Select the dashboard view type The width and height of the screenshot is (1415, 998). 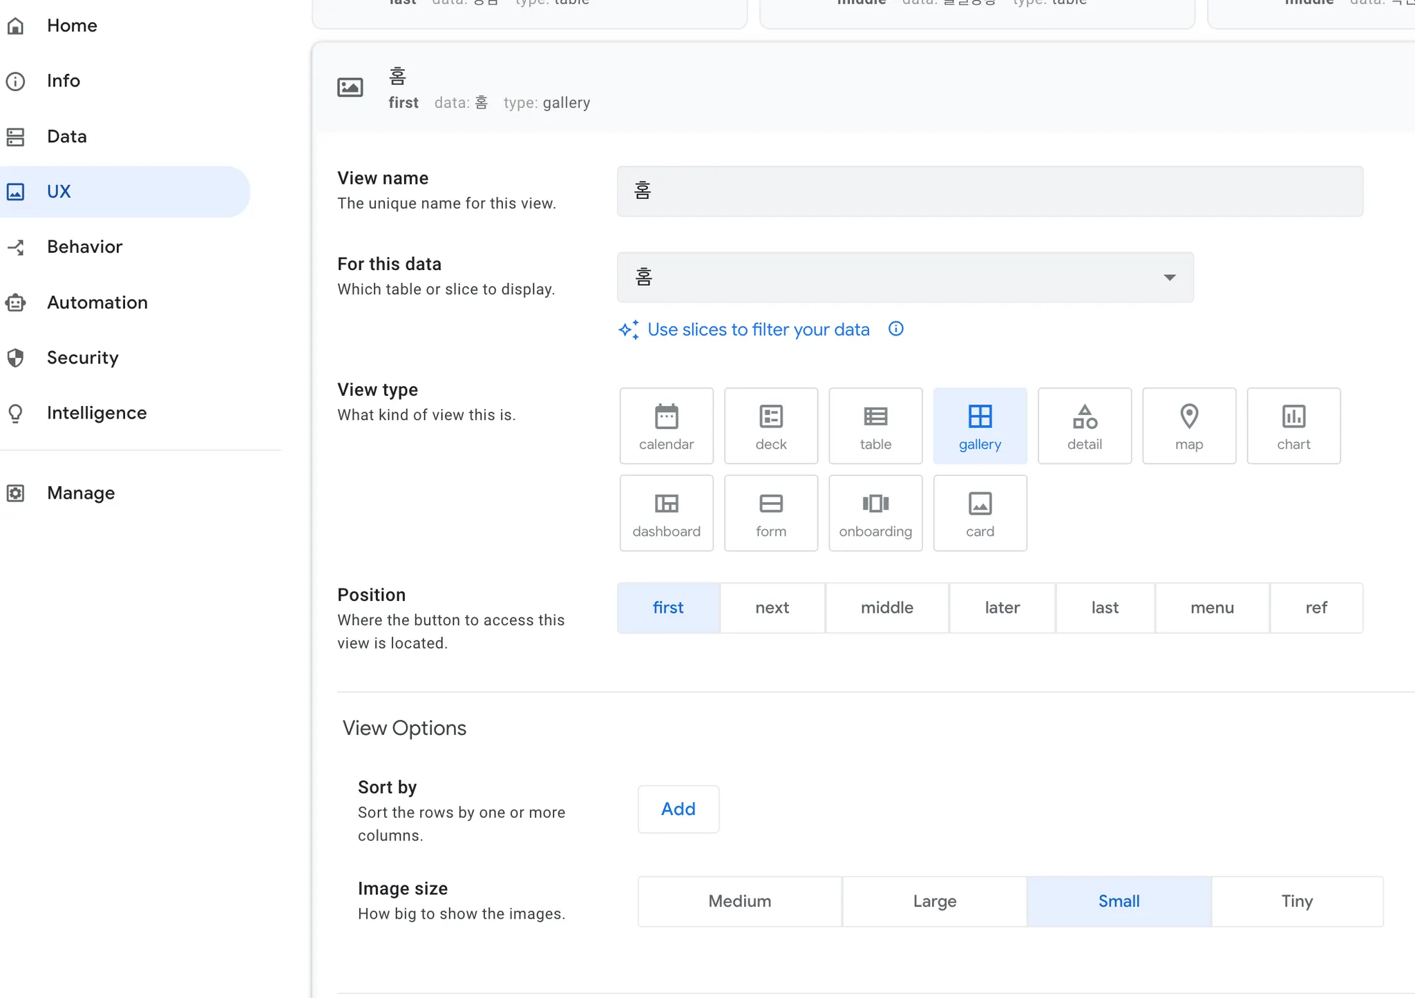tap(666, 513)
